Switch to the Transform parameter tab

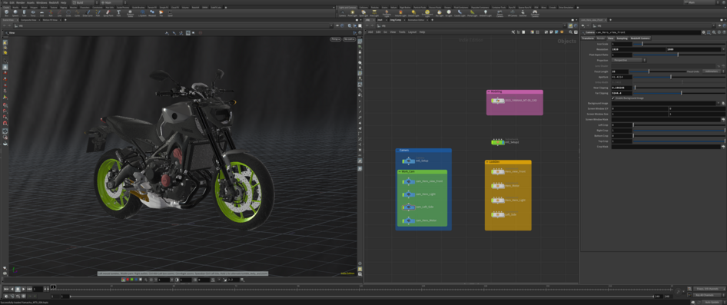coord(588,38)
